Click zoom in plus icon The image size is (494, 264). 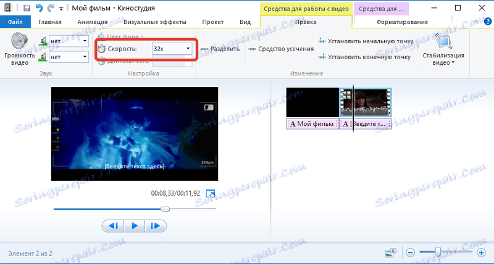481,252
